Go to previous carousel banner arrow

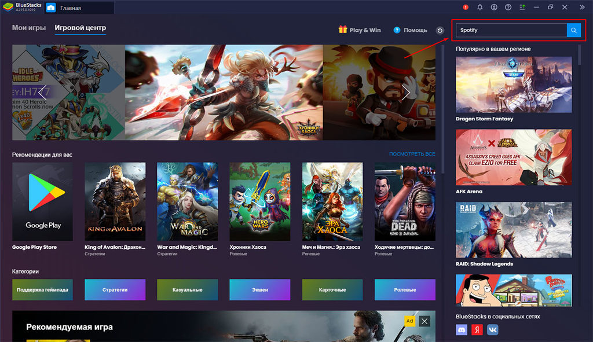43,92
